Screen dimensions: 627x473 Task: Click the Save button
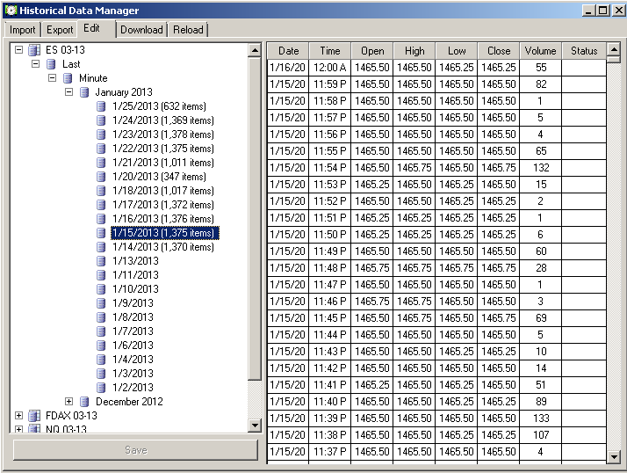coord(136,450)
